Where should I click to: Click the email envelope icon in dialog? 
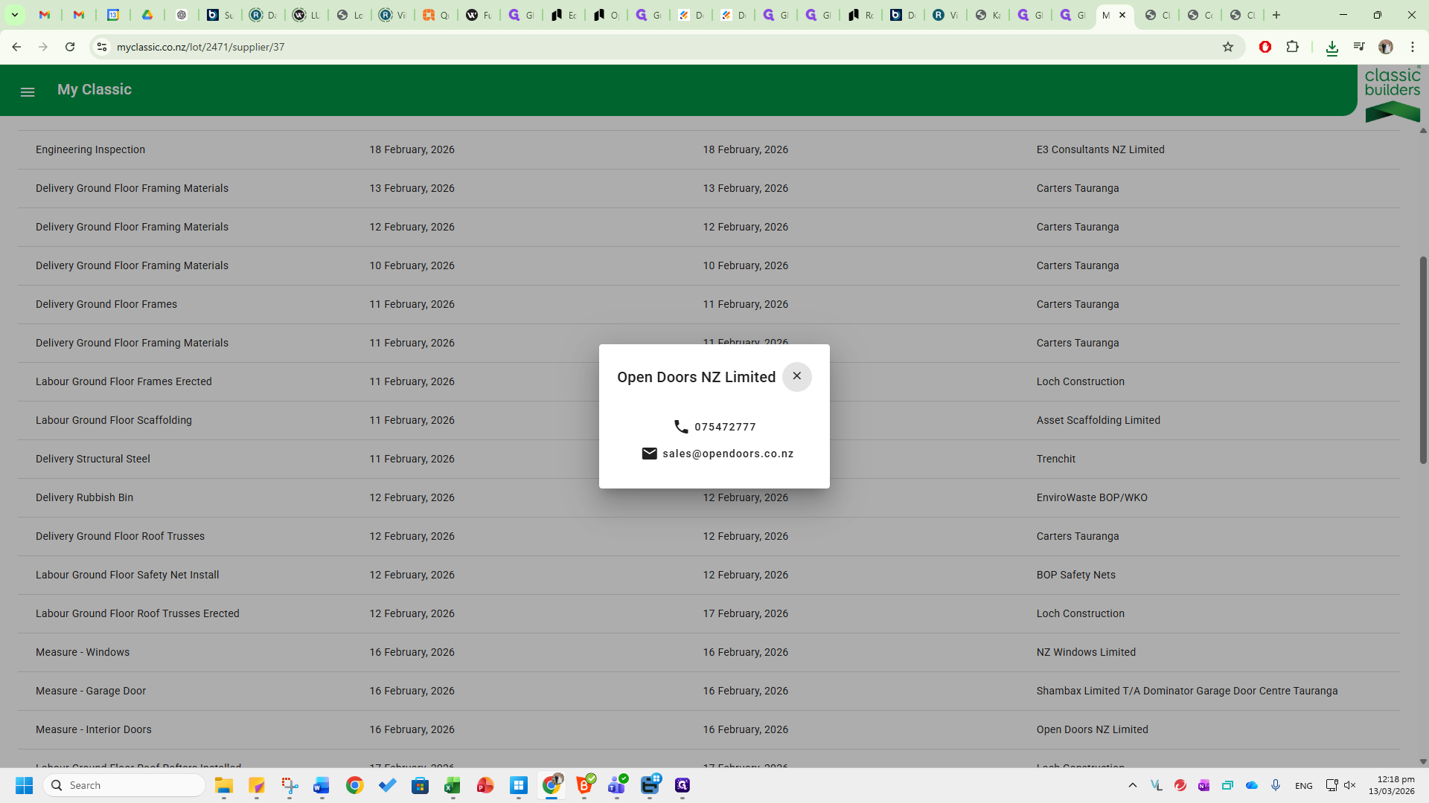pyautogui.click(x=649, y=454)
